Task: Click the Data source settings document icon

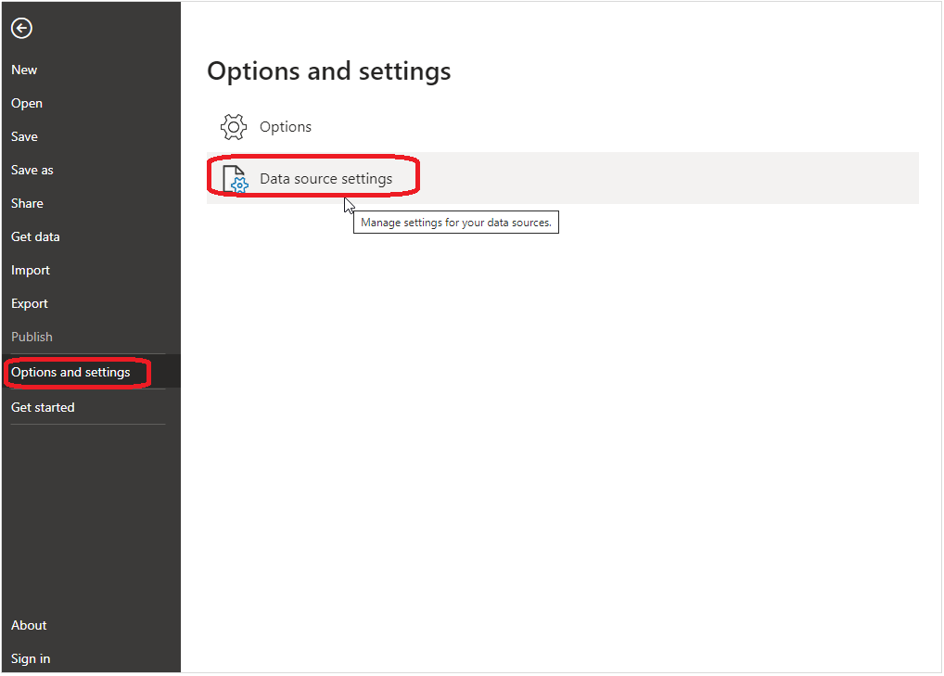Action: (x=235, y=179)
